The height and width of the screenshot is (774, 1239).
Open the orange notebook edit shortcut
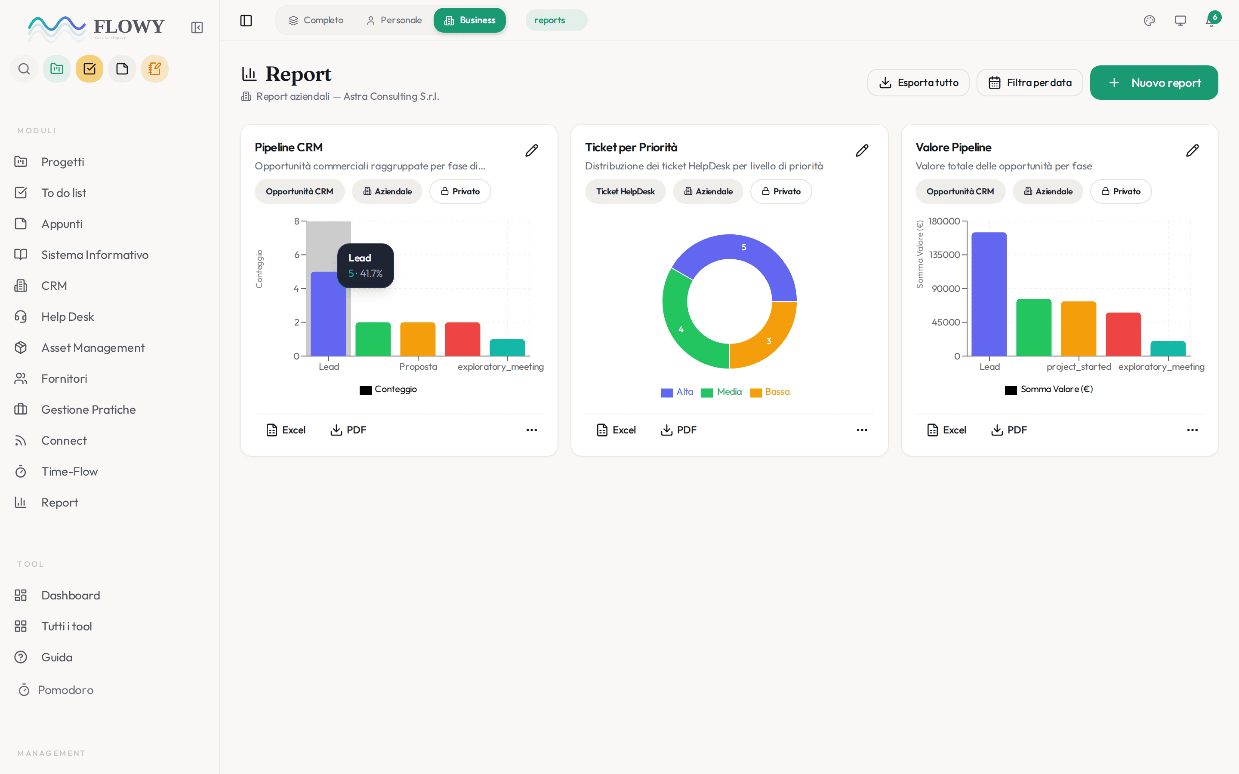coord(154,69)
